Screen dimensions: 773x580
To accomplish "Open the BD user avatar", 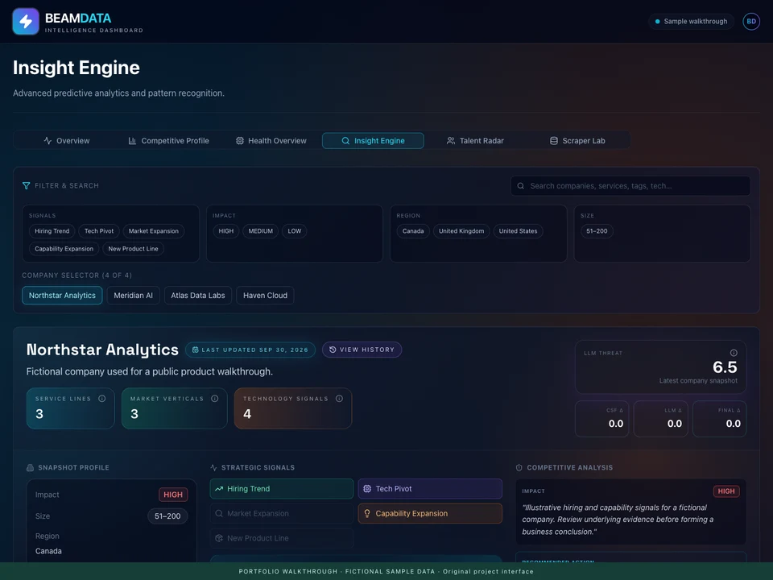I will coord(750,21).
